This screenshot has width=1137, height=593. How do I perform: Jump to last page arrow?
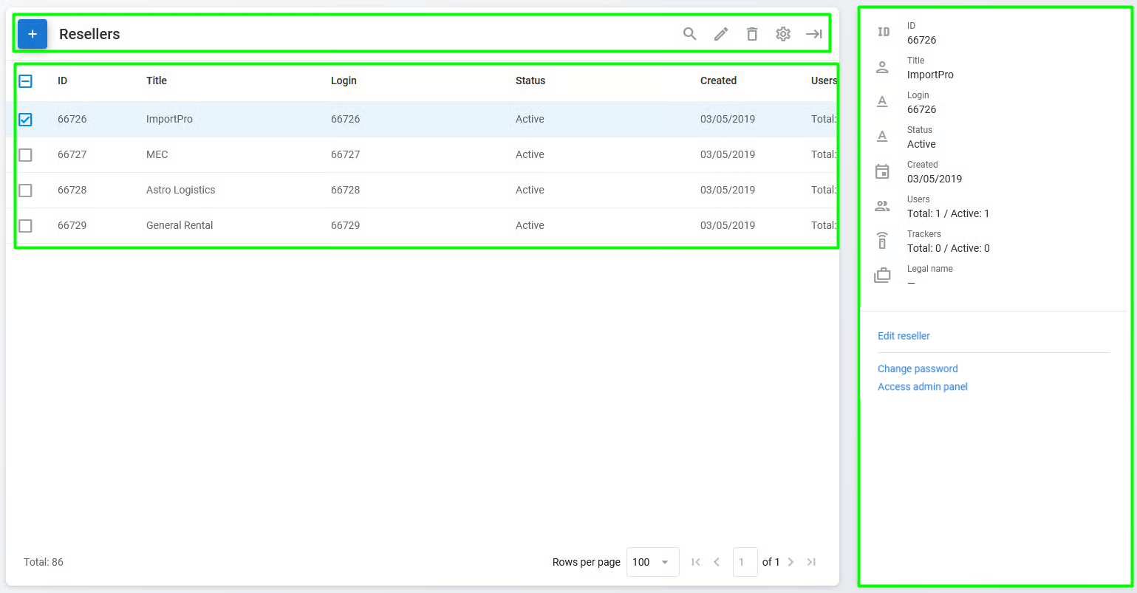click(811, 562)
